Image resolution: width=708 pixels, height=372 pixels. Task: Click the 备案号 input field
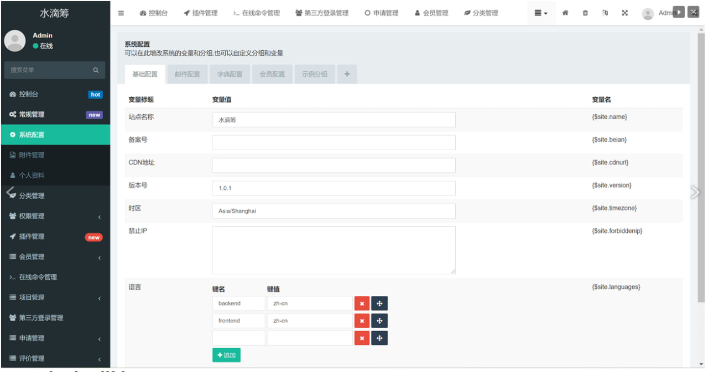coord(334,142)
